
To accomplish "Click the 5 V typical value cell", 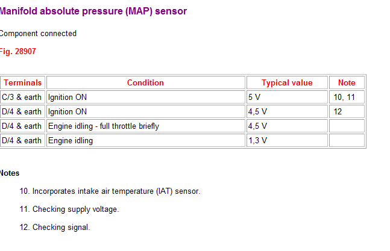I will coord(287,97).
